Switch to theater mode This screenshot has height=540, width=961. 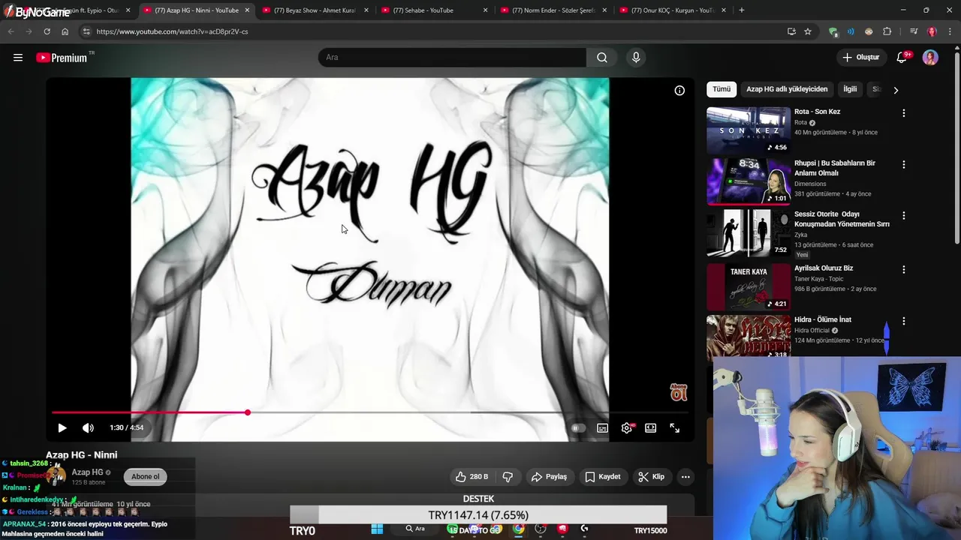pos(651,427)
